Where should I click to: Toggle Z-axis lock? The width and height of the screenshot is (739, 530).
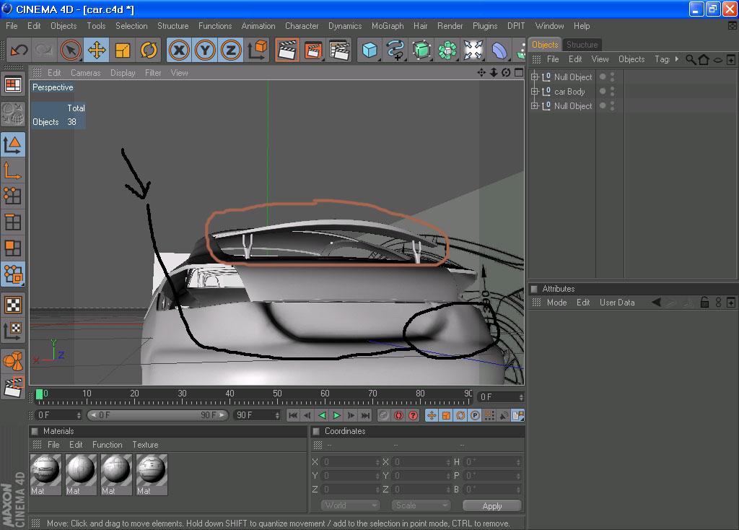point(231,50)
